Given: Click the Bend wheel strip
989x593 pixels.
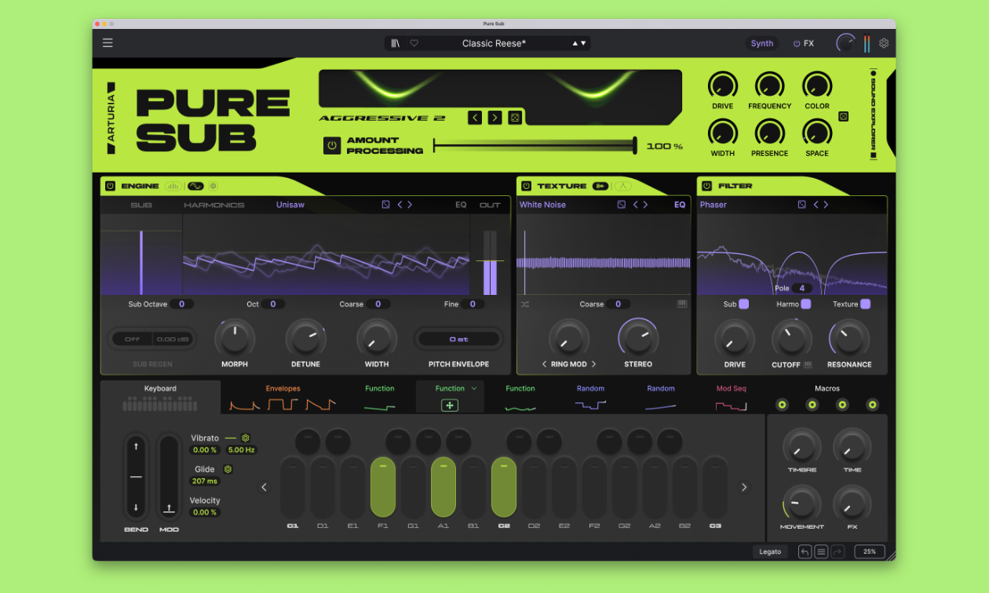Looking at the screenshot, I should coord(136,476).
